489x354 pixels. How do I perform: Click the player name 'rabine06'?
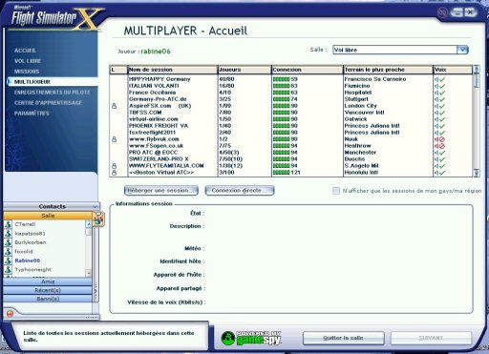click(x=156, y=52)
